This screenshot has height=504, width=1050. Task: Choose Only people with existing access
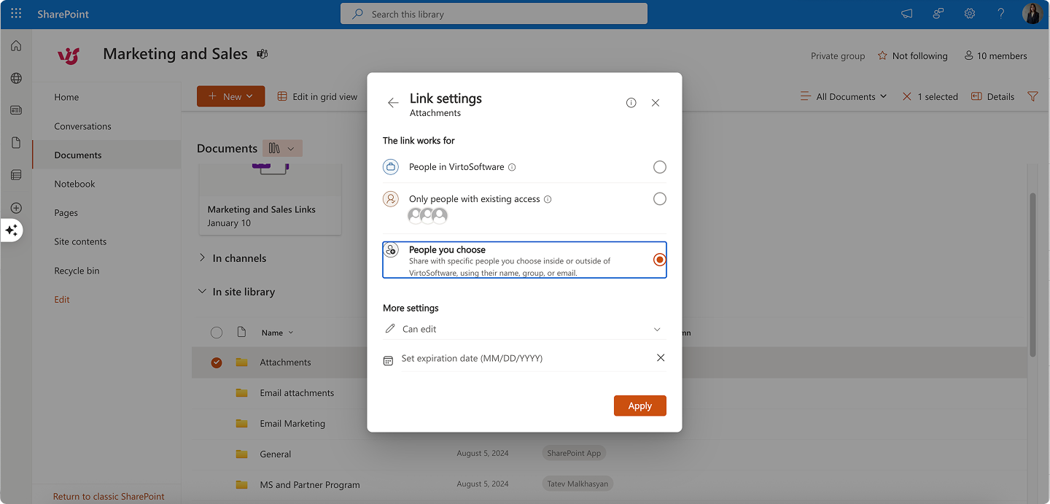[x=659, y=198]
